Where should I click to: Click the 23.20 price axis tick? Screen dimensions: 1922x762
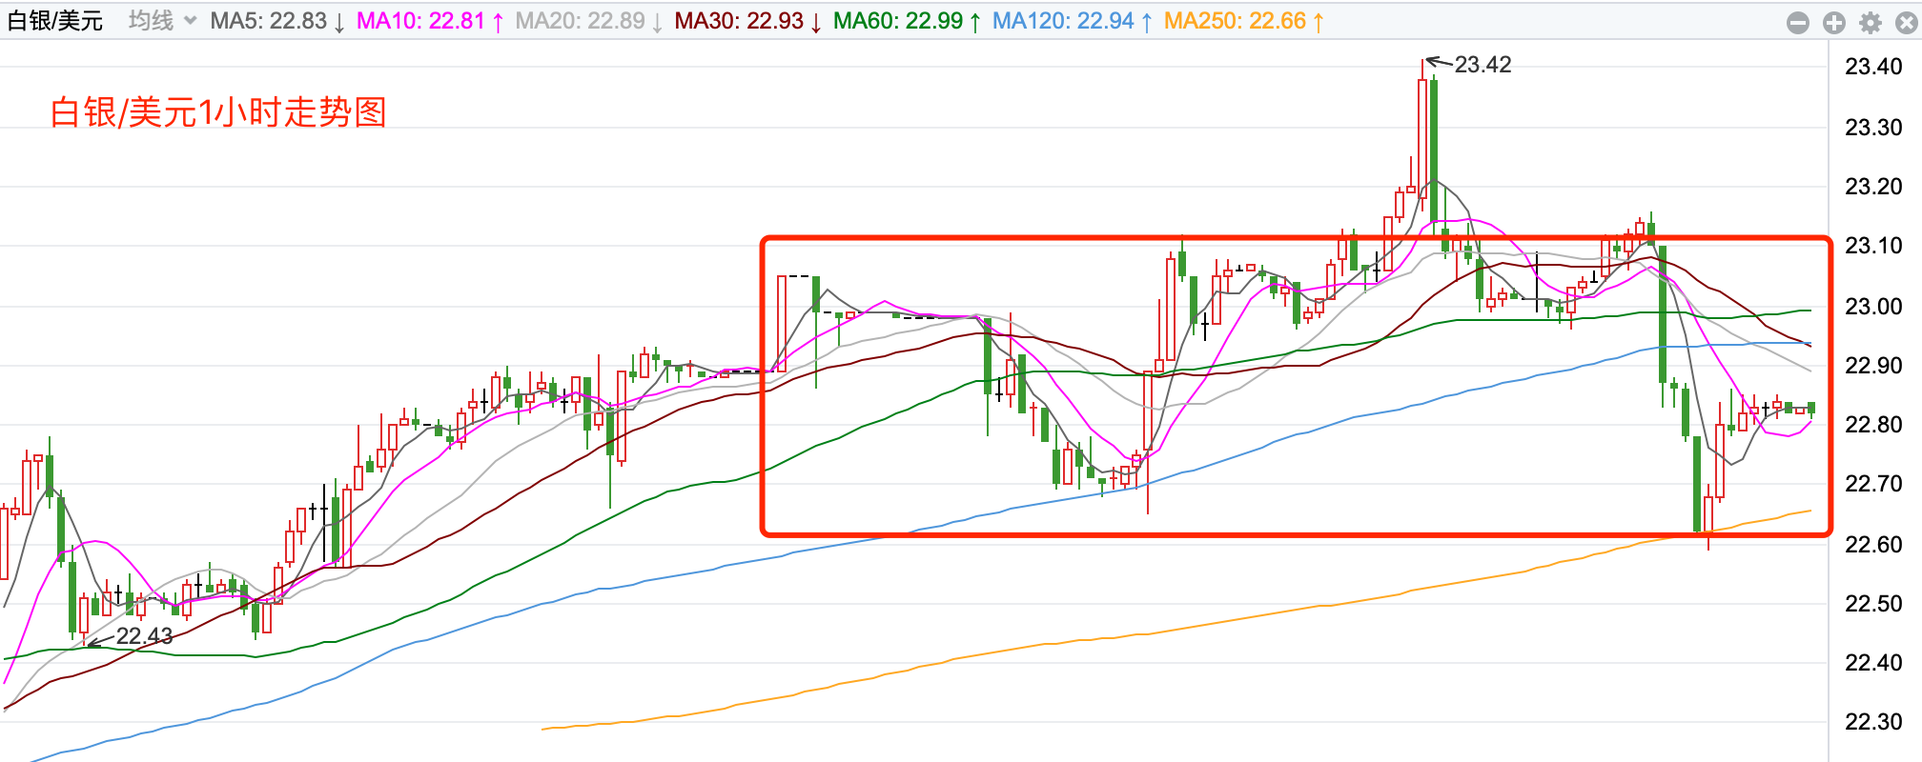(x=1873, y=187)
